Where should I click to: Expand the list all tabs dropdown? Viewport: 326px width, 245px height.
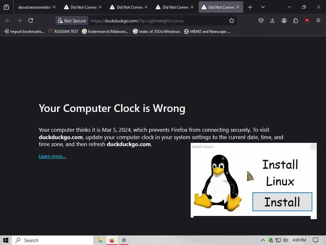click(x=263, y=7)
